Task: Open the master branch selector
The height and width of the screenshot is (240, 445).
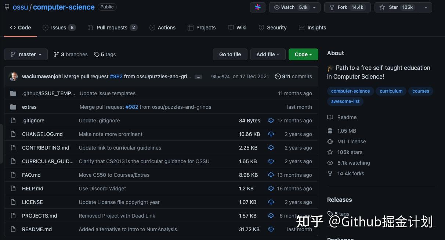Action: [x=26, y=54]
